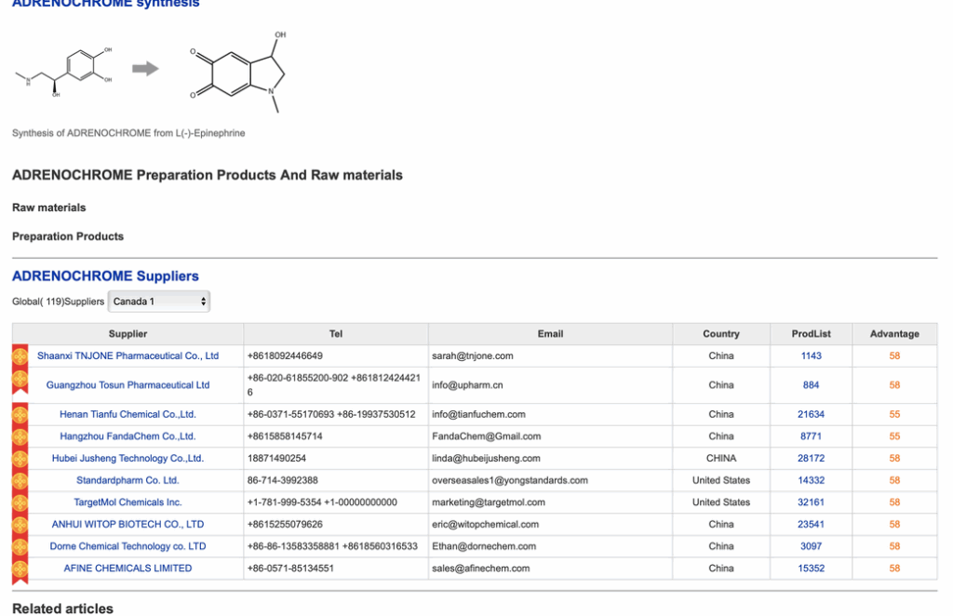Click the Country column header

click(x=721, y=333)
